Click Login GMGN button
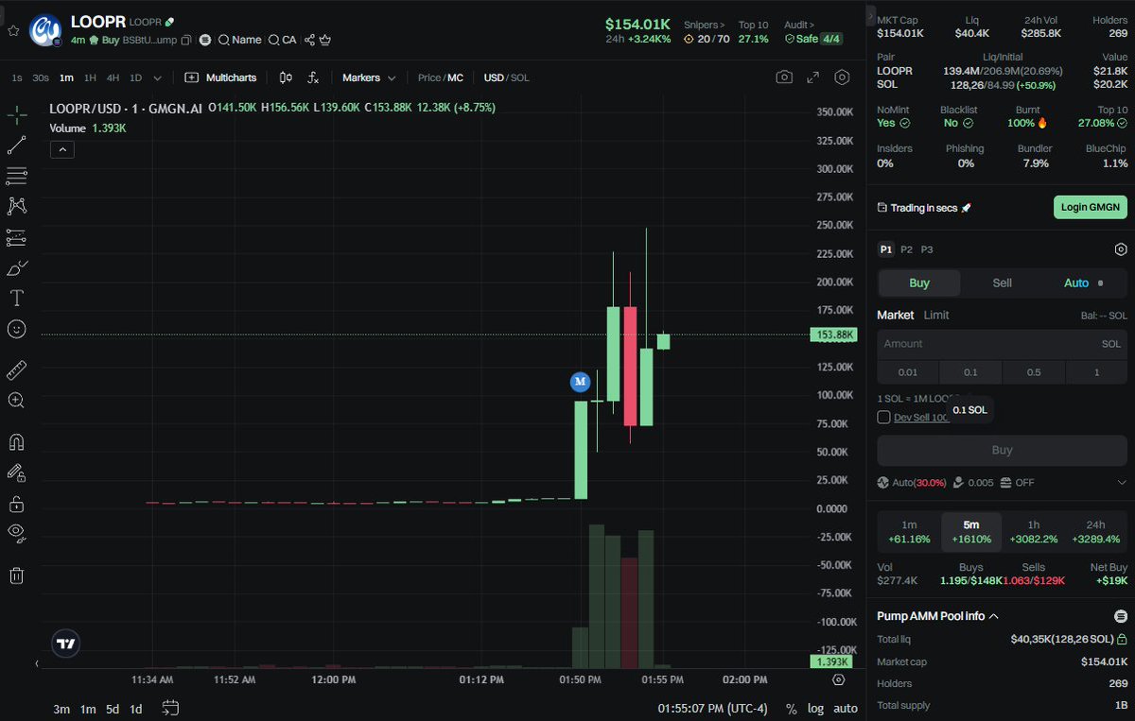 (1090, 207)
